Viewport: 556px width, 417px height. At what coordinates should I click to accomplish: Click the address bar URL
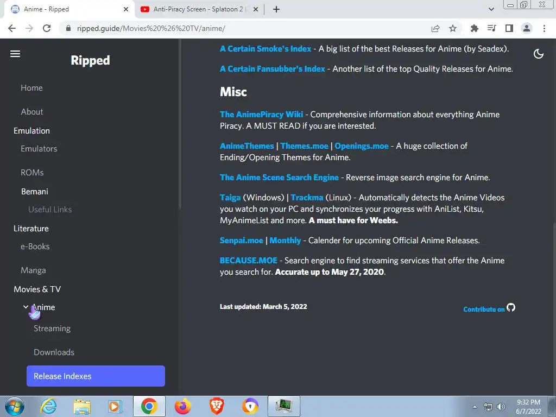coord(151,28)
